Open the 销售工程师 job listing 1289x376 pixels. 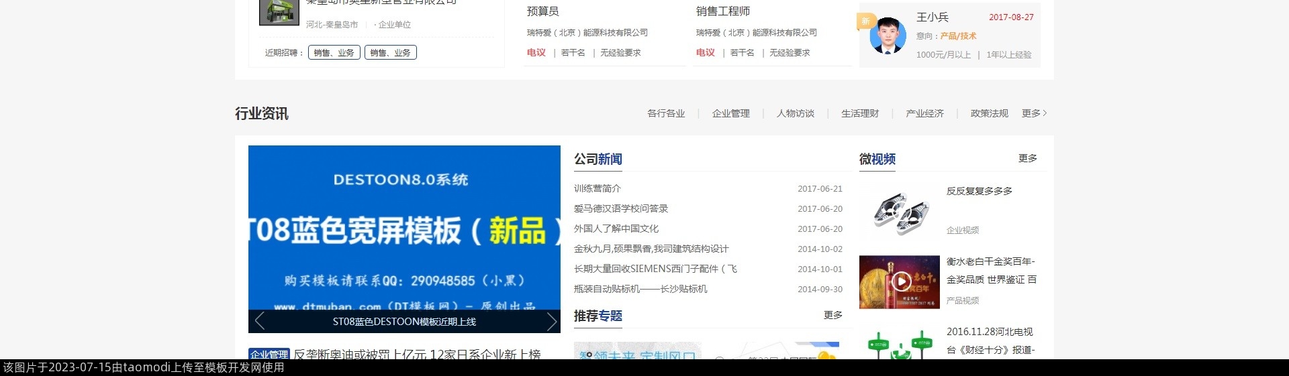[722, 11]
